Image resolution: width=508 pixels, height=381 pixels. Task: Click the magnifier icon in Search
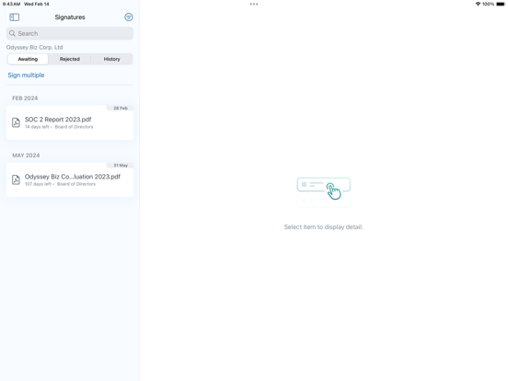tap(12, 33)
